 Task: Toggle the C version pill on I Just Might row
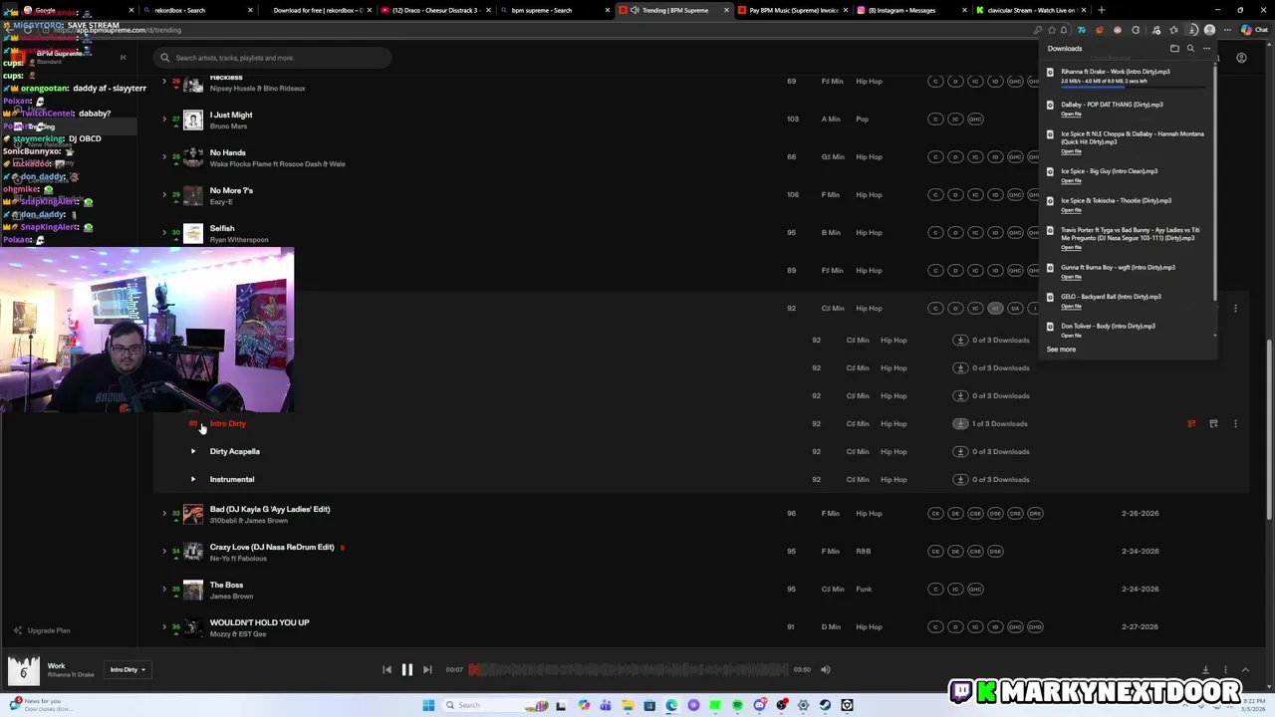click(x=935, y=119)
